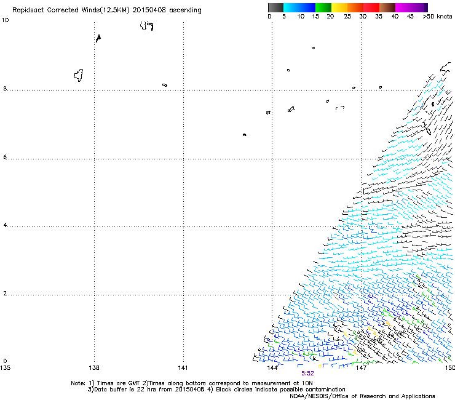Click the latitude label 10
455x400 pixels.
click(5, 20)
